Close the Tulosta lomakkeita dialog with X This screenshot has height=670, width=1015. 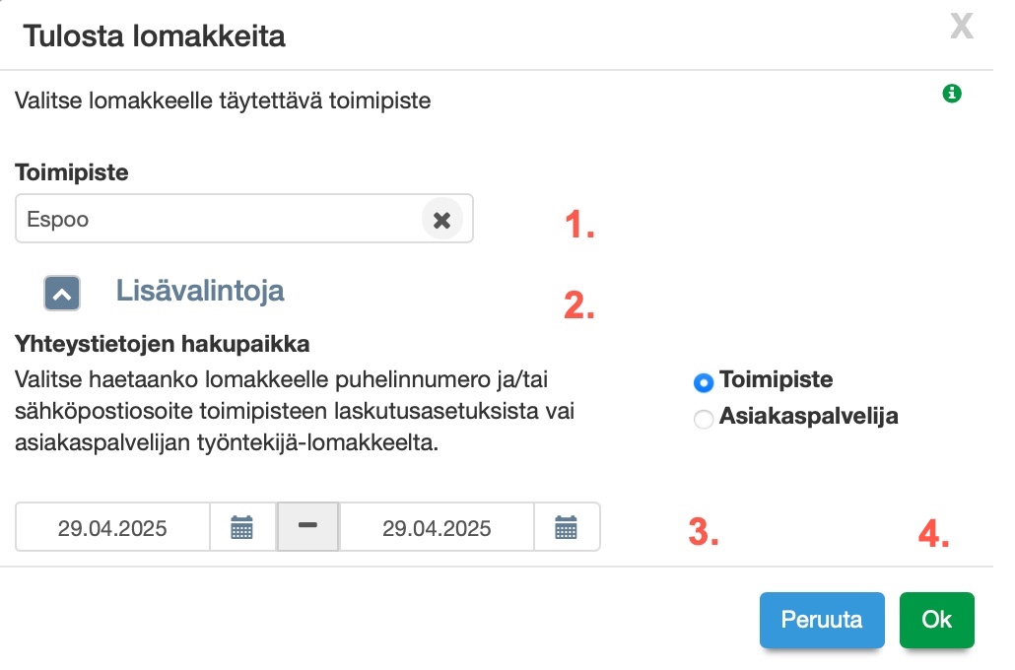click(961, 27)
